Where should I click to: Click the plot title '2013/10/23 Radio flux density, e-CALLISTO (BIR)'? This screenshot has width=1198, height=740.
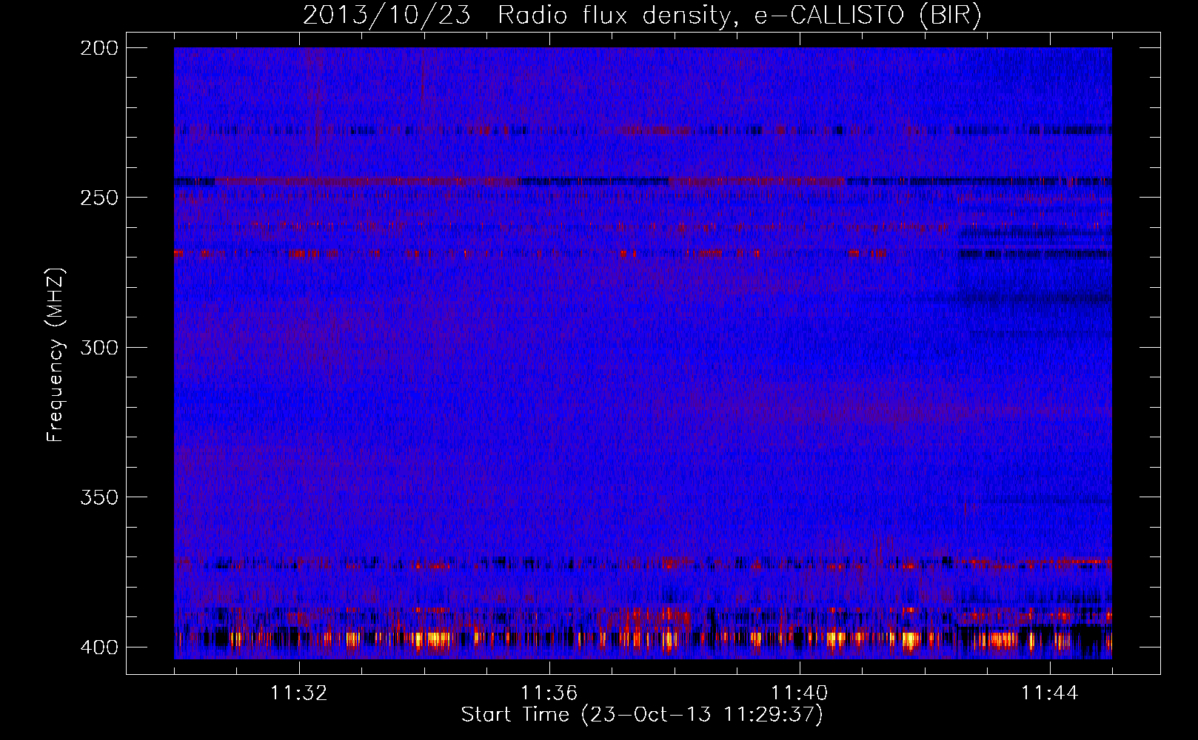click(x=642, y=16)
